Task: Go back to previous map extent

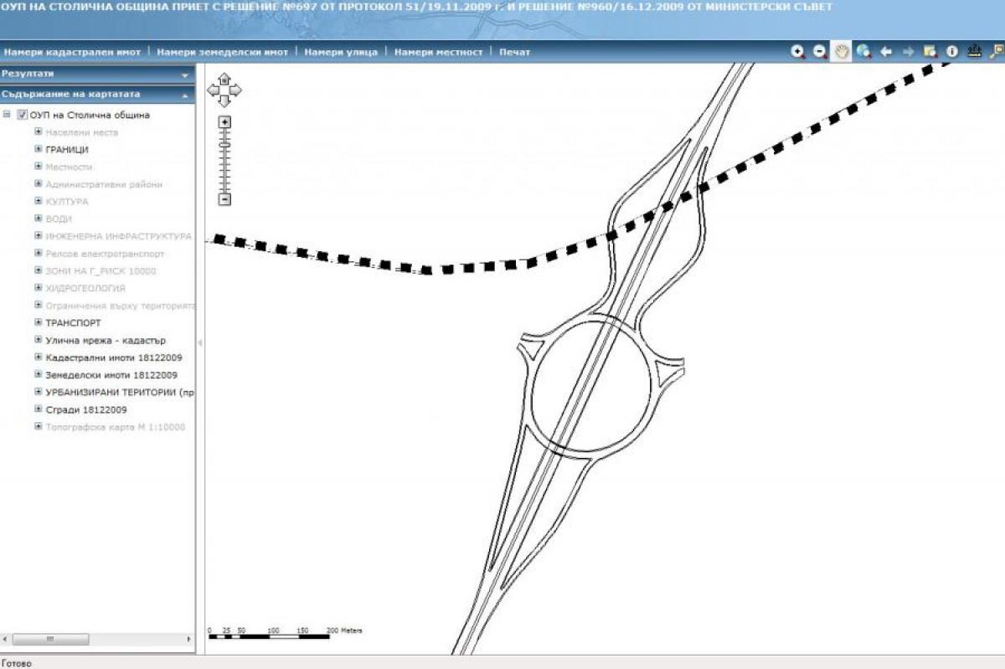Action: click(886, 52)
